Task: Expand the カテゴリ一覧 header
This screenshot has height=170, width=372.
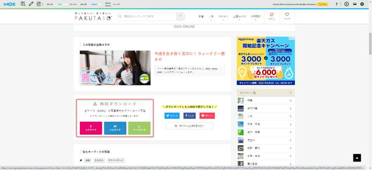Action: tap(266, 93)
